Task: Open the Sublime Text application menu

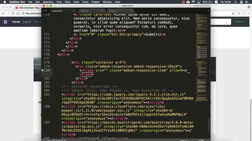Action: (x=17, y=2)
